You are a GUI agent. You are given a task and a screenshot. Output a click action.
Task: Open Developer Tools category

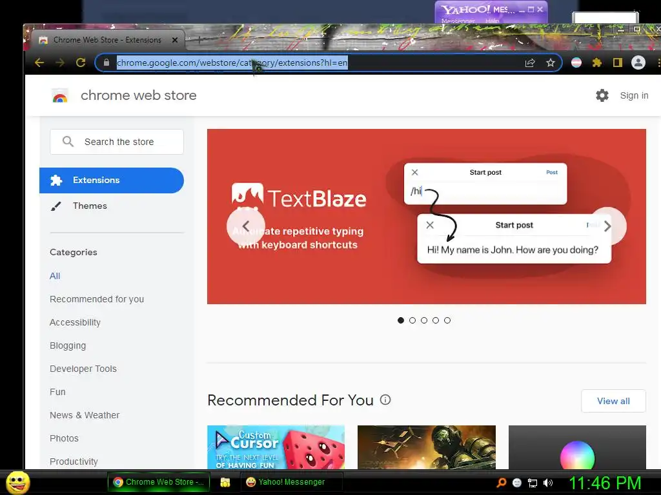point(83,369)
